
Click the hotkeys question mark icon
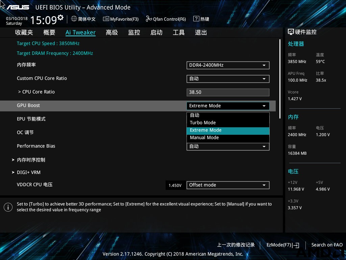point(196,19)
